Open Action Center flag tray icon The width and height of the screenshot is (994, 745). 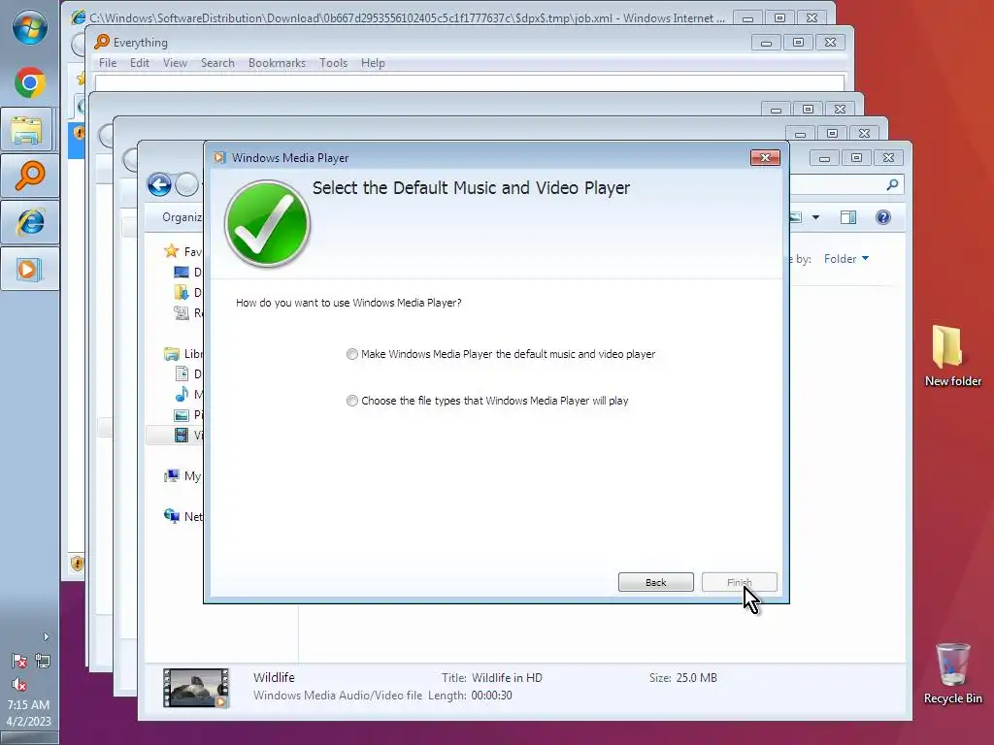(x=19, y=661)
